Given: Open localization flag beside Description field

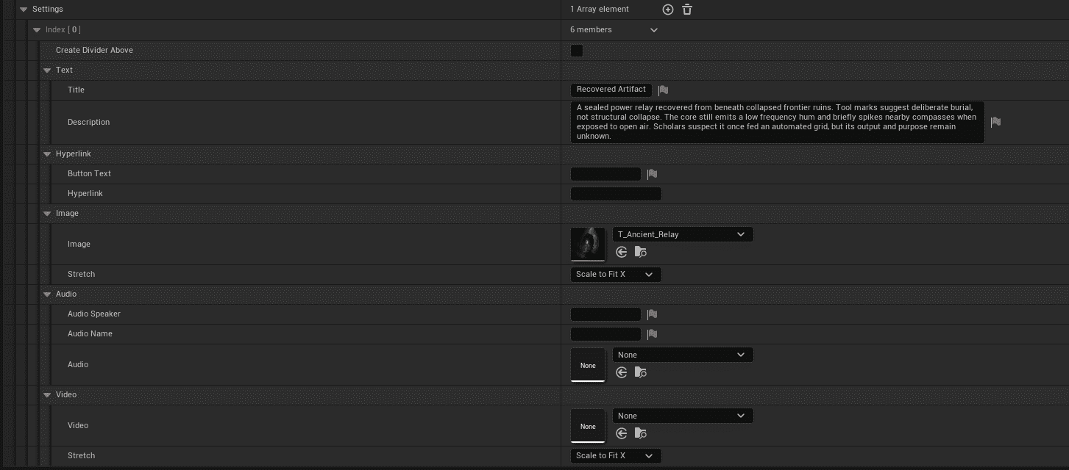Looking at the screenshot, I should (995, 122).
